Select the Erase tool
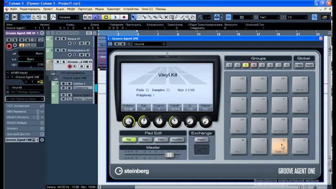 pyautogui.click(x=155, y=17)
